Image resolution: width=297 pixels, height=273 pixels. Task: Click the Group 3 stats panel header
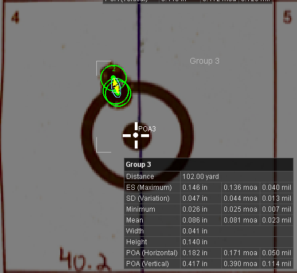pos(209,165)
